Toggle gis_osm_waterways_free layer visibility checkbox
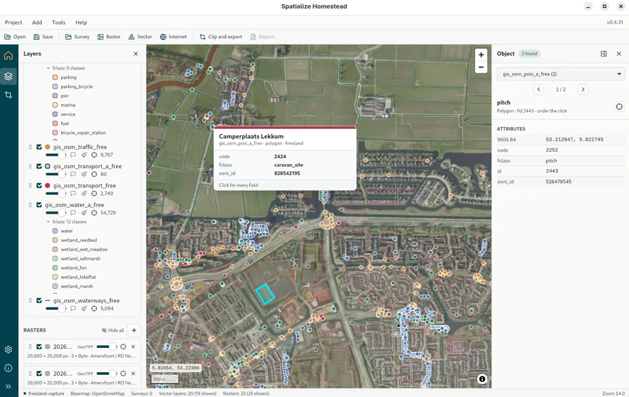This screenshot has width=629, height=397. coord(39,300)
